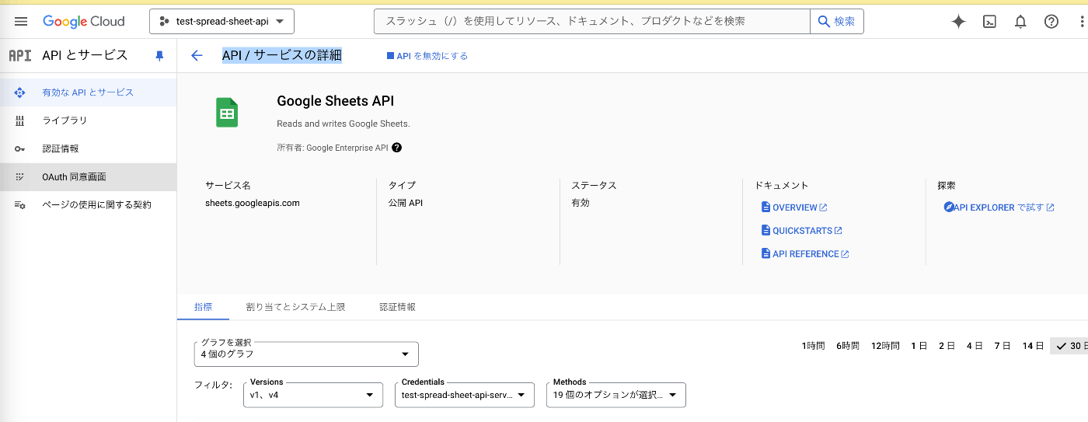Click the ページの使用に関する契約 settings icon
This screenshot has width=1088, height=422.
coord(20,205)
